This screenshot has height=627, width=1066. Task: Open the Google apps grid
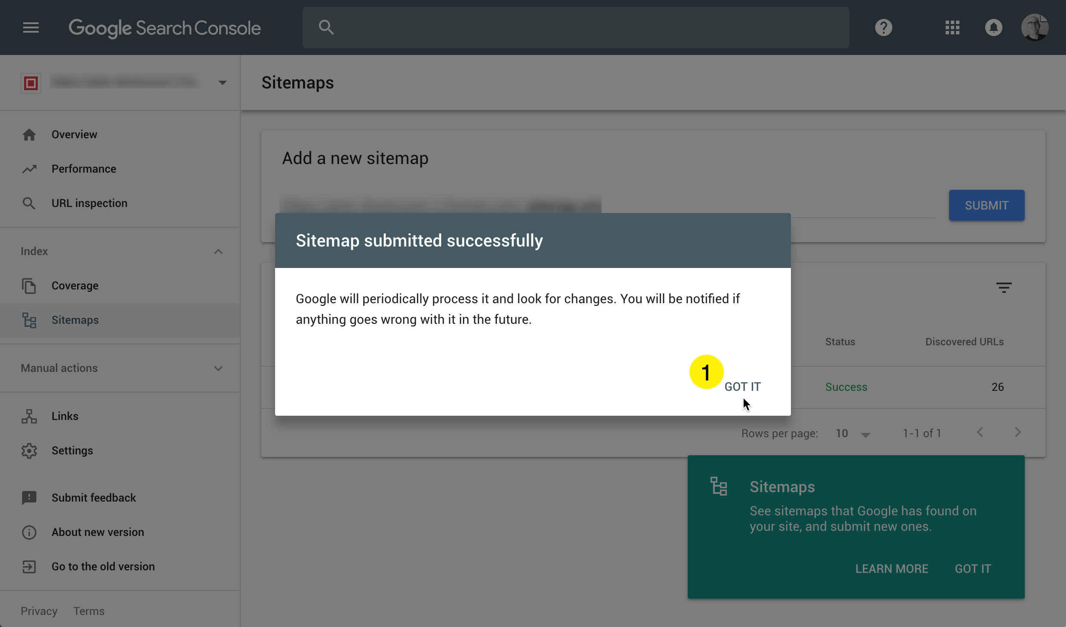point(952,28)
